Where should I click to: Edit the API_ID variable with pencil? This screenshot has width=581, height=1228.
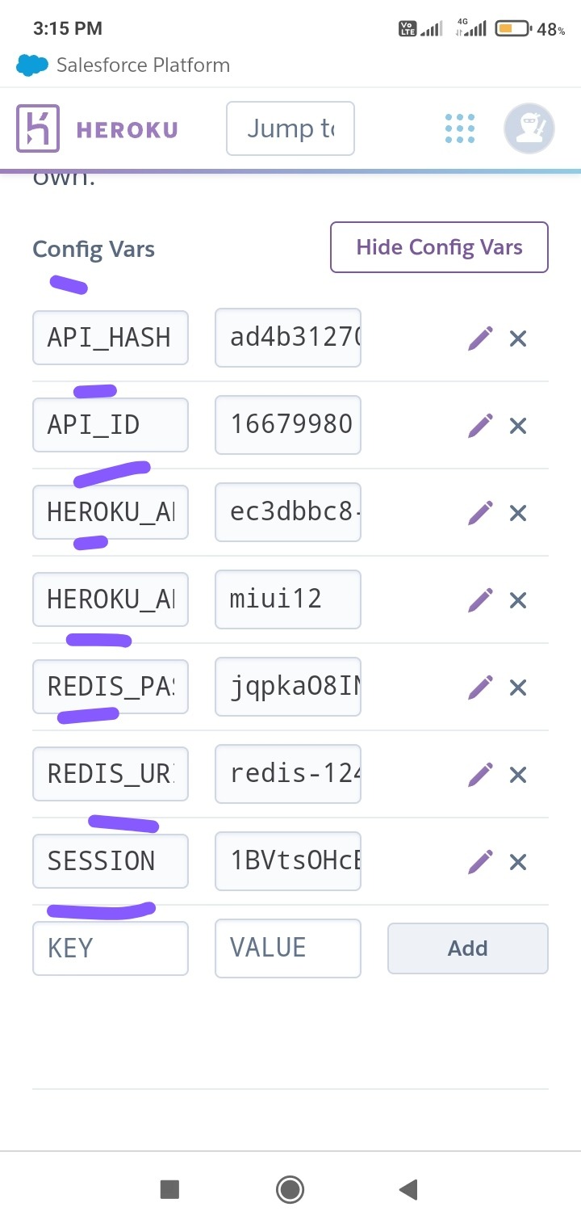tap(480, 426)
